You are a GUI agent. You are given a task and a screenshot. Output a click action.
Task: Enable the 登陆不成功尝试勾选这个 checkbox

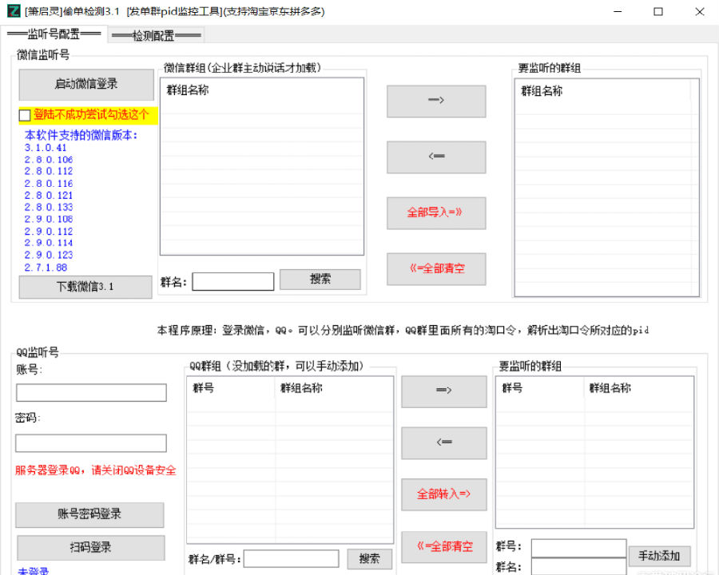tap(25, 116)
